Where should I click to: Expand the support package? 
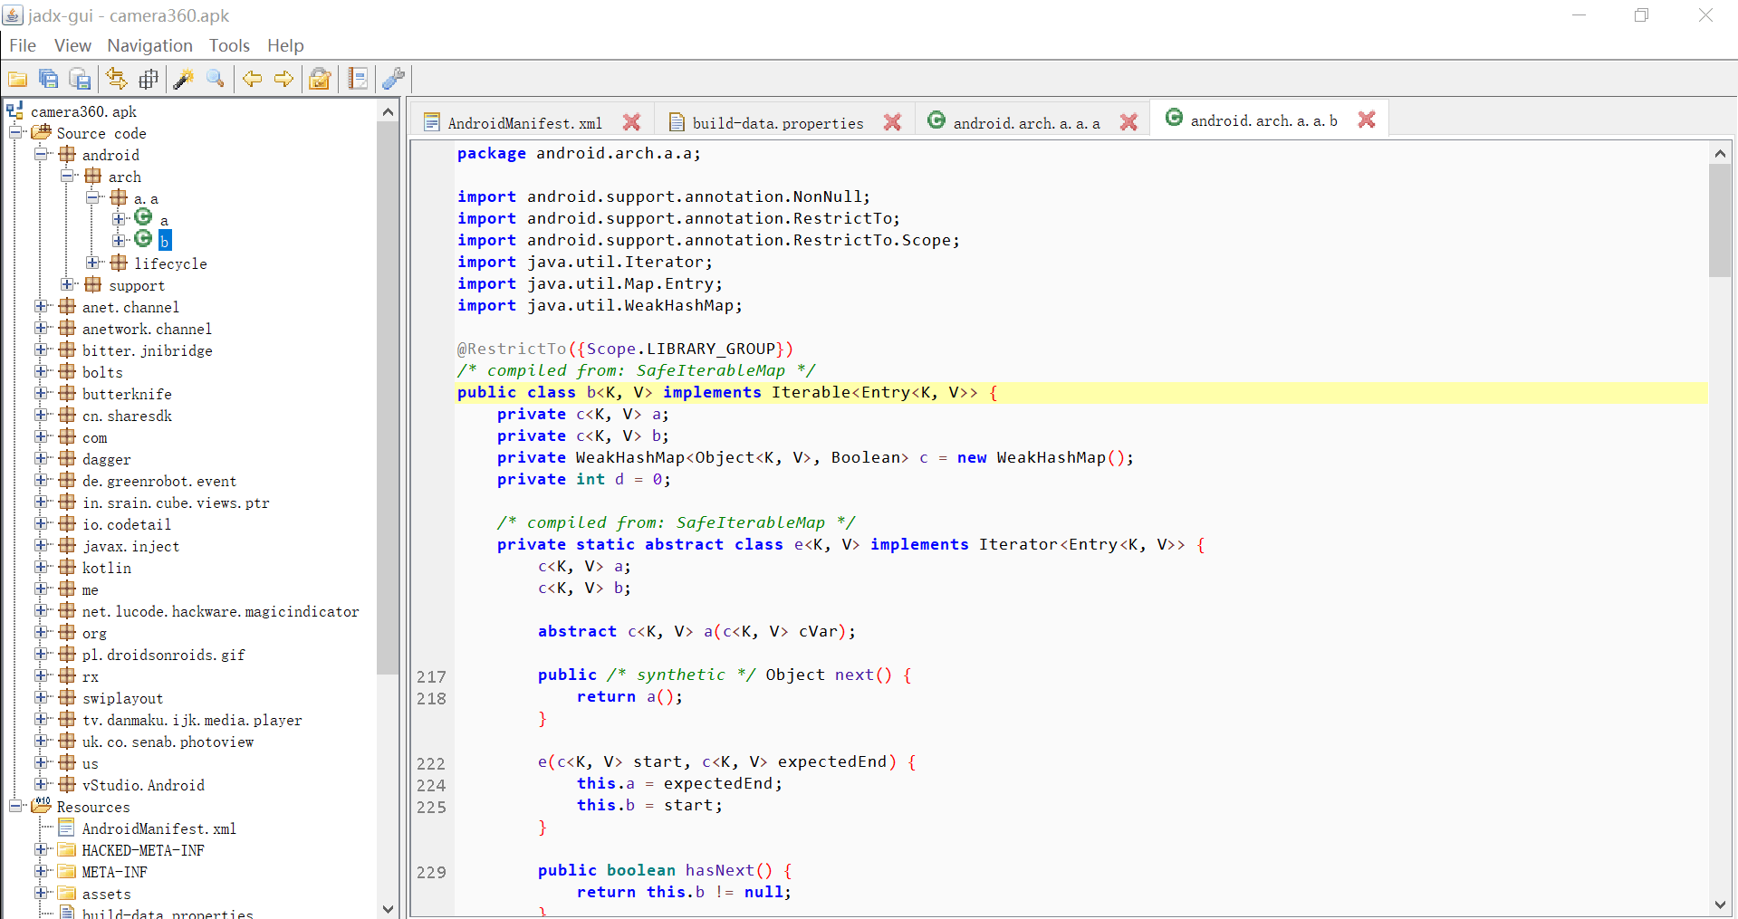click(67, 284)
